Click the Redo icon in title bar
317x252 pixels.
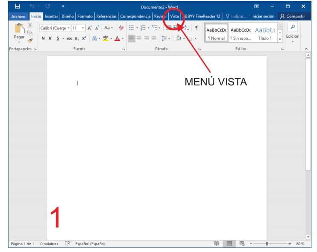point(48,6)
